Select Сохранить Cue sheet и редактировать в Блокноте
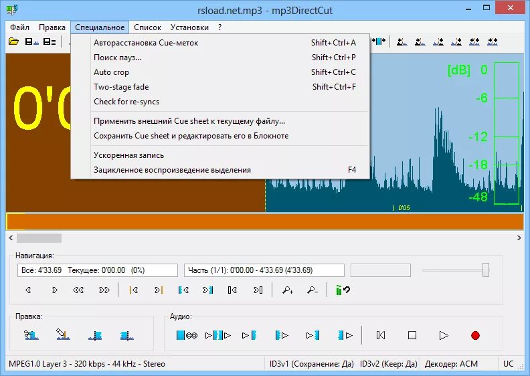 coord(220,136)
